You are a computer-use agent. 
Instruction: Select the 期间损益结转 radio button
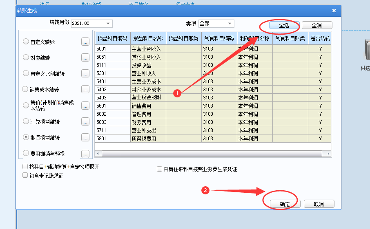pyautogui.click(x=26, y=137)
